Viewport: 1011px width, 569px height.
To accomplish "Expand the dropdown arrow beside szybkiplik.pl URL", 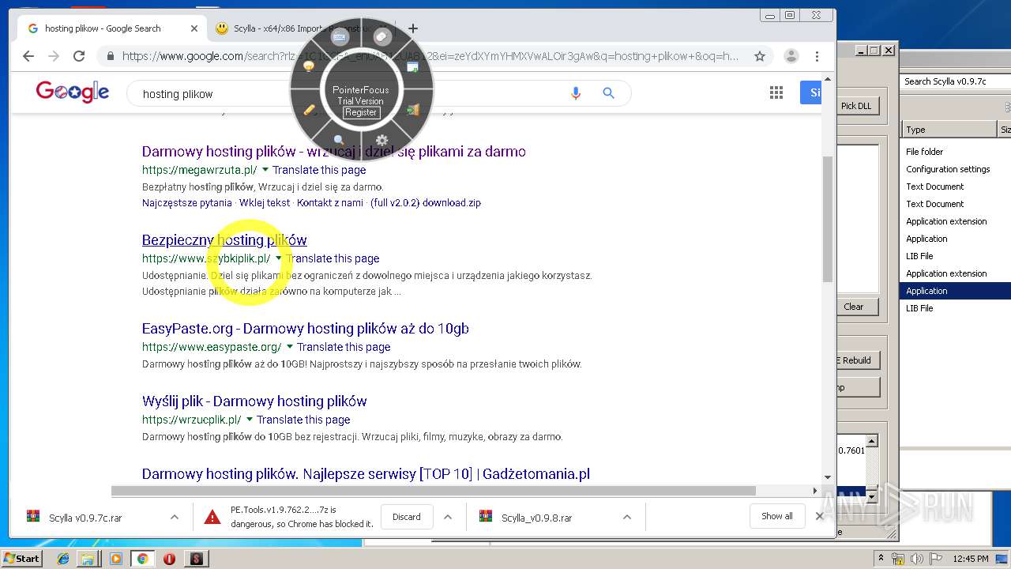I will (x=279, y=258).
